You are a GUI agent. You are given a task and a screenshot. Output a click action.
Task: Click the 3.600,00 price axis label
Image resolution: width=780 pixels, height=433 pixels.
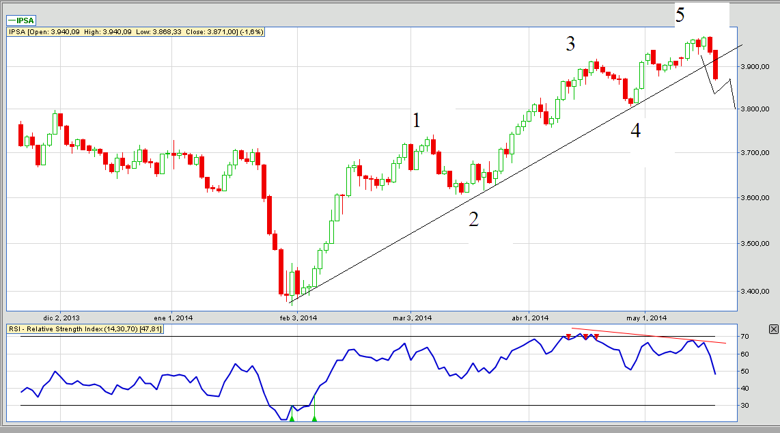755,198
